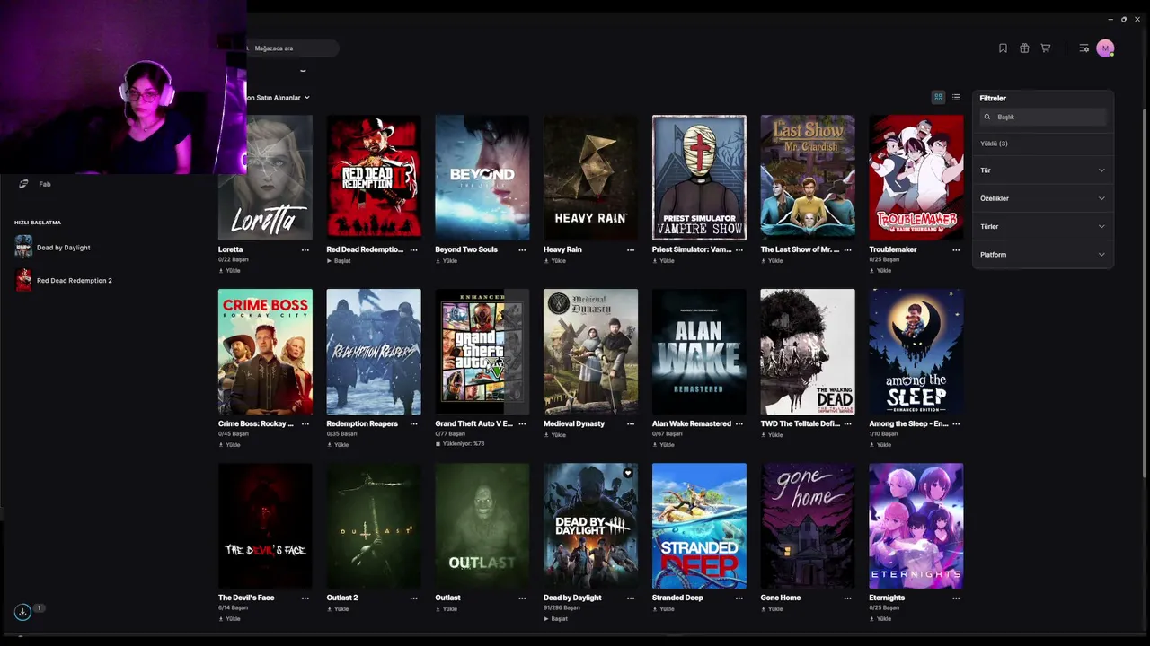Focus the Başlık filter search field

pyautogui.click(x=1043, y=117)
